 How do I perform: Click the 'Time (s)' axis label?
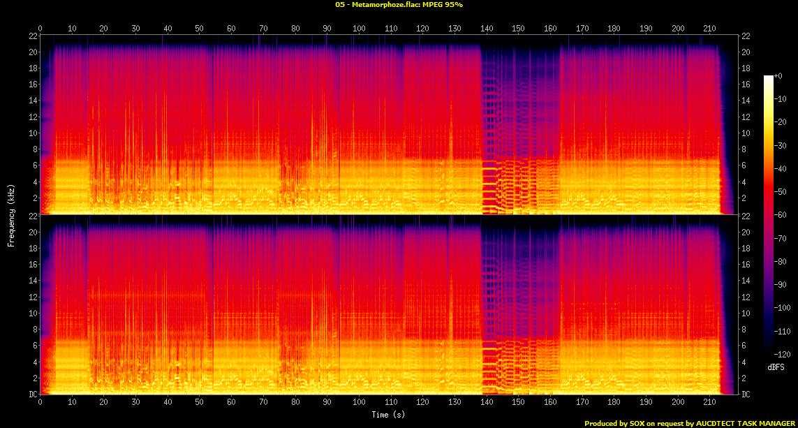389,415
